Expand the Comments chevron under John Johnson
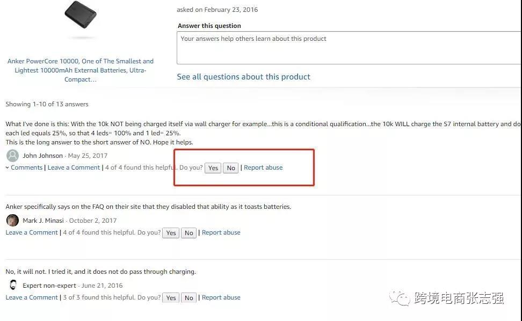This screenshot has width=522, height=321. [x=8, y=167]
